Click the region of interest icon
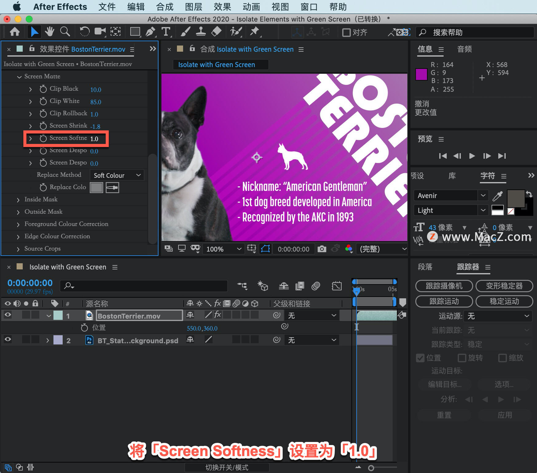 tap(252, 248)
